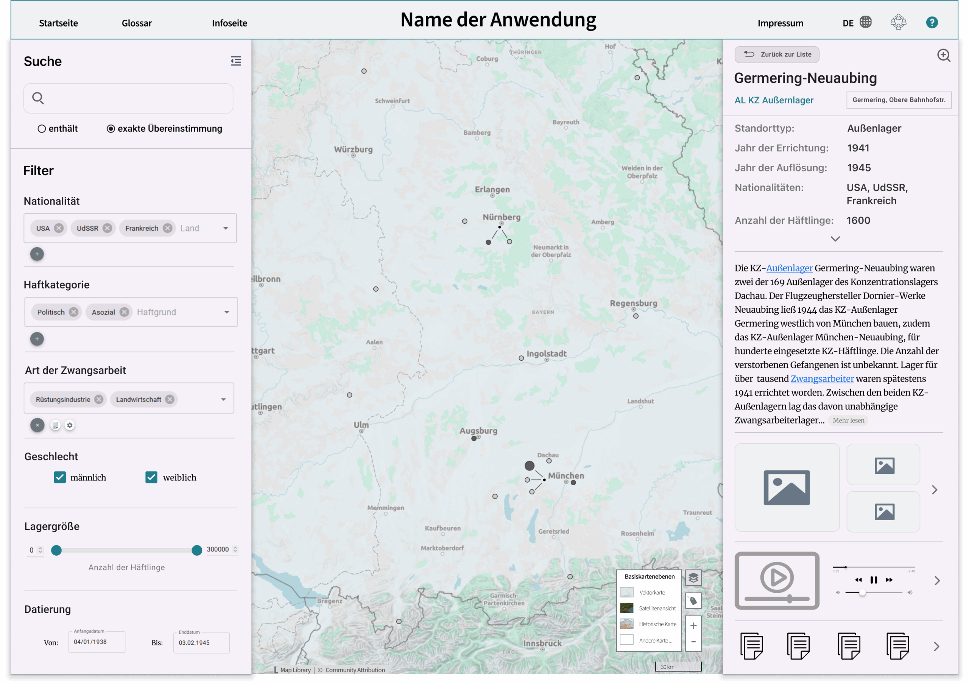Uncheck the männlich checkbox
This screenshot has height=684, width=969.
60,477
